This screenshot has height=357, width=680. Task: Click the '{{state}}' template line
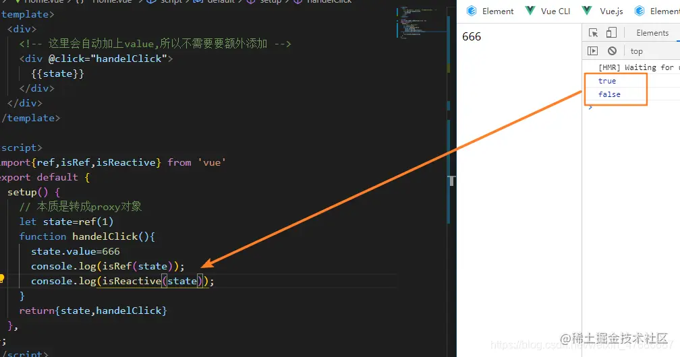(57, 73)
